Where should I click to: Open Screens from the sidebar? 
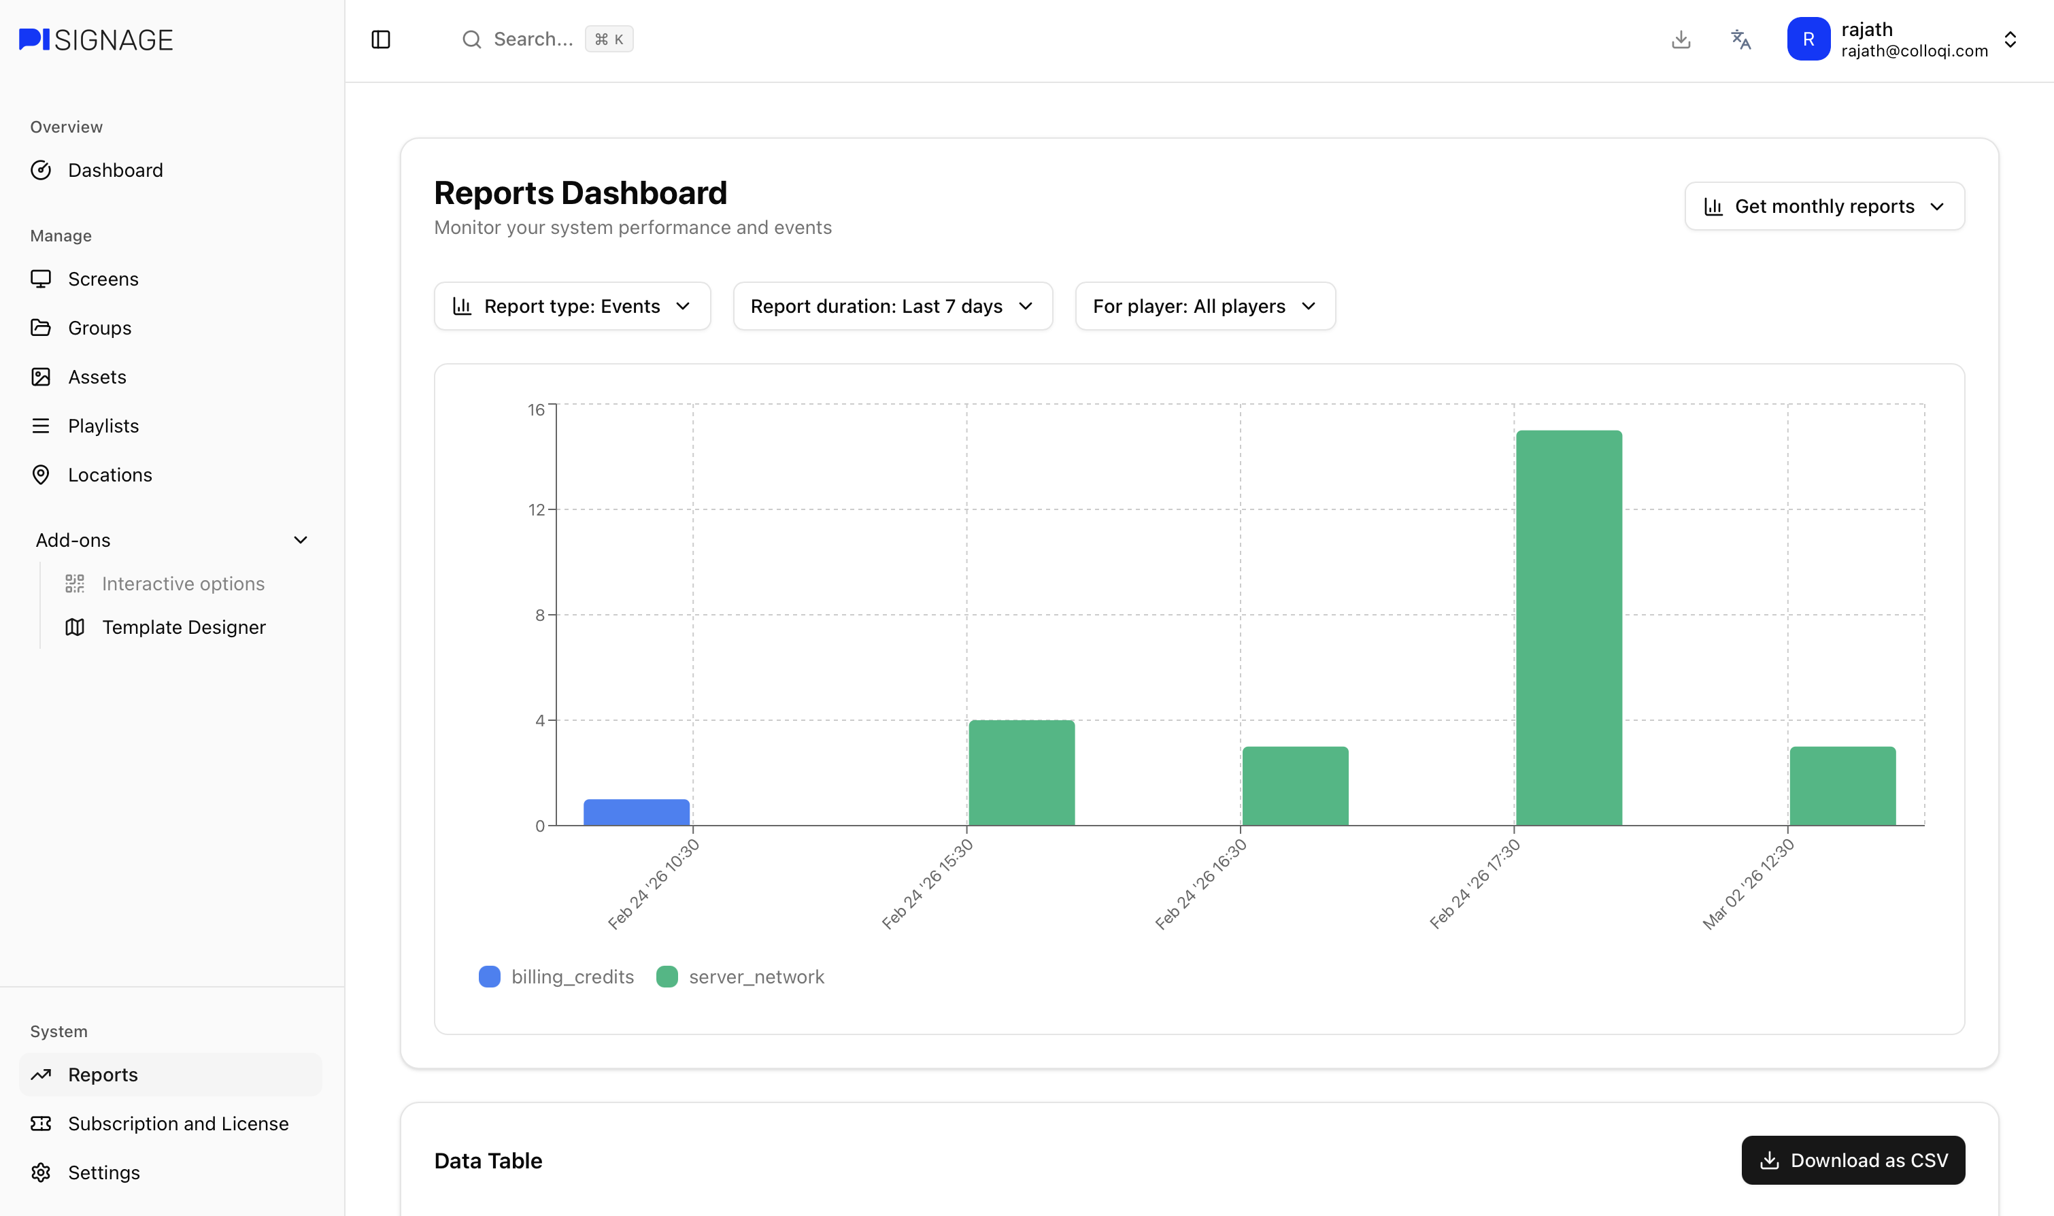click(103, 280)
